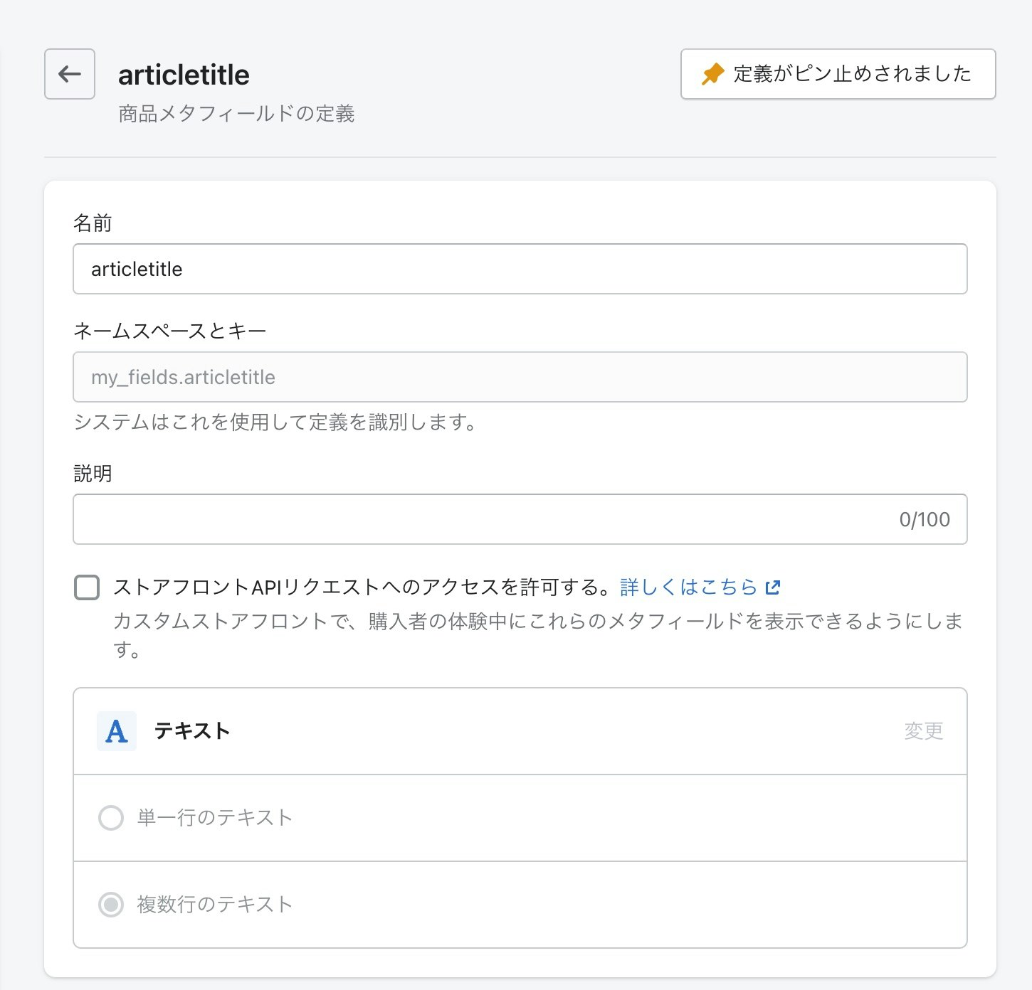This screenshot has height=990, width=1032.
Task: Enable ストアフロントAPI access checkbox
Action: coord(85,587)
